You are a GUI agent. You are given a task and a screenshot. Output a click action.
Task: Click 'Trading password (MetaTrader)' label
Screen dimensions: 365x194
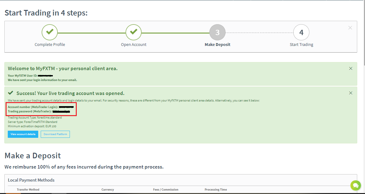pyautogui.click(x=30, y=111)
